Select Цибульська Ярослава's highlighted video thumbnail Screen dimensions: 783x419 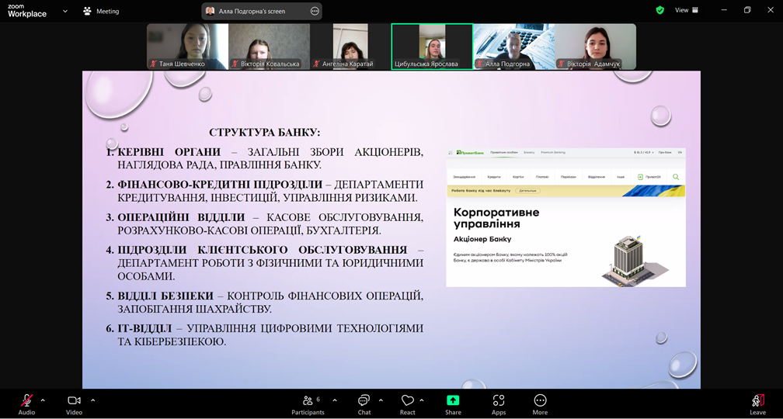(432, 47)
